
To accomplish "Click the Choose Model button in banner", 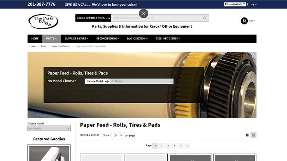I will pyautogui.click(x=98, y=81).
